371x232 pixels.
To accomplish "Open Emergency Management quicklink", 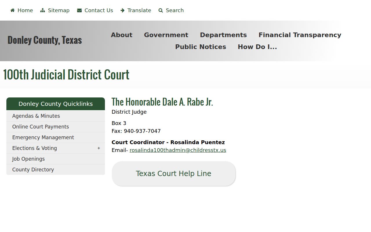I will click(56, 137).
